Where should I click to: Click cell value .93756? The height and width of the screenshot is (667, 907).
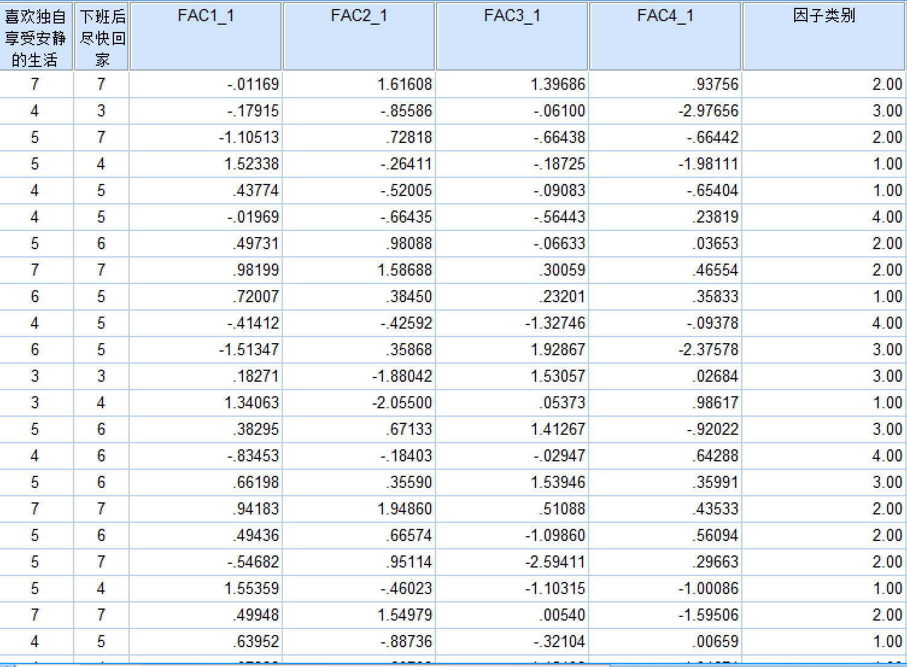[715, 84]
